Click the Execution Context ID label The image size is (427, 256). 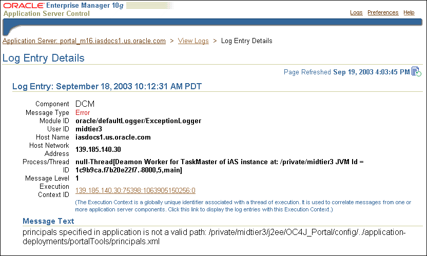pyautogui.click(x=54, y=191)
